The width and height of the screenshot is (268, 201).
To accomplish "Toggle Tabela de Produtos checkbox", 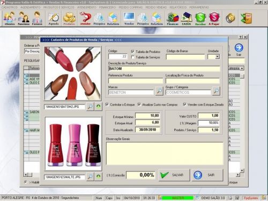I will [132, 51].
